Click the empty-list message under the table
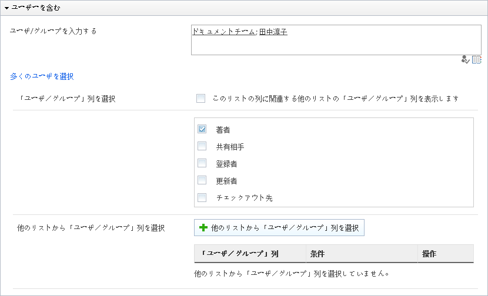The height and width of the screenshot is (296, 488). click(x=292, y=274)
